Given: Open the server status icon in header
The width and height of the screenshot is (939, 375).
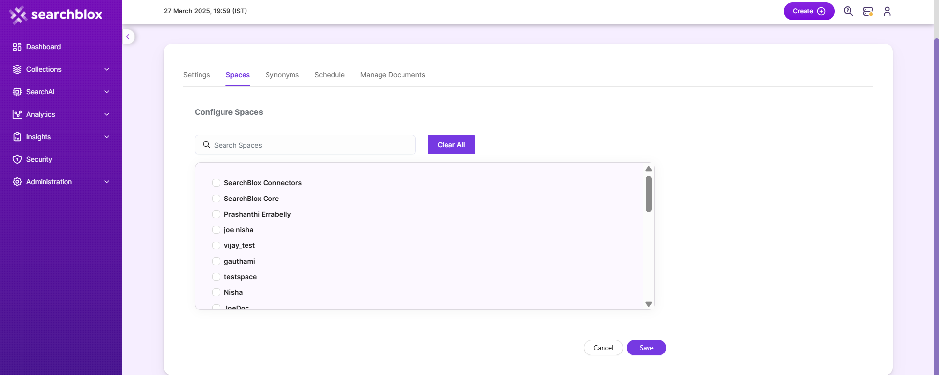Looking at the screenshot, I should coord(868,11).
